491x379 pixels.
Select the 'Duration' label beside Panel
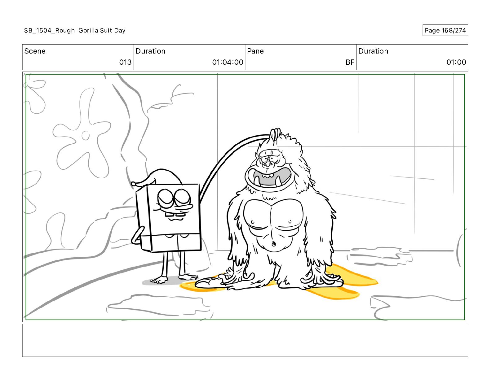(373, 51)
